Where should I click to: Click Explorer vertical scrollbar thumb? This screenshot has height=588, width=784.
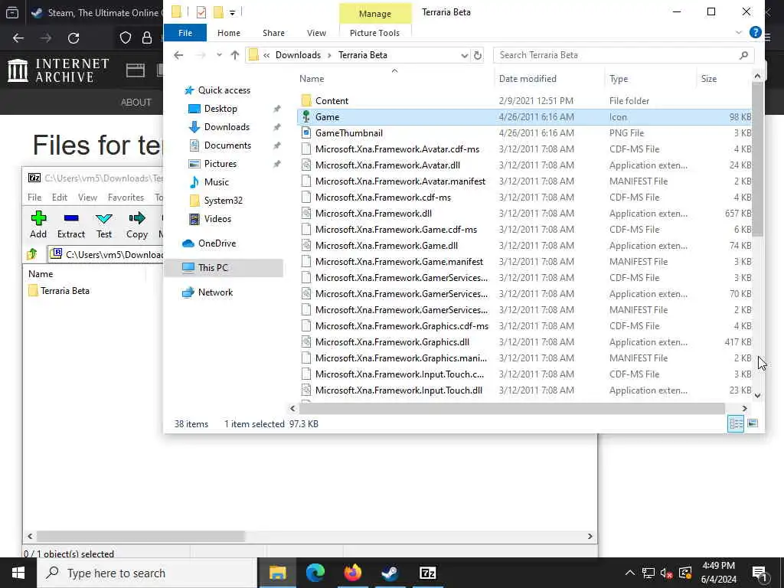(757, 159)
